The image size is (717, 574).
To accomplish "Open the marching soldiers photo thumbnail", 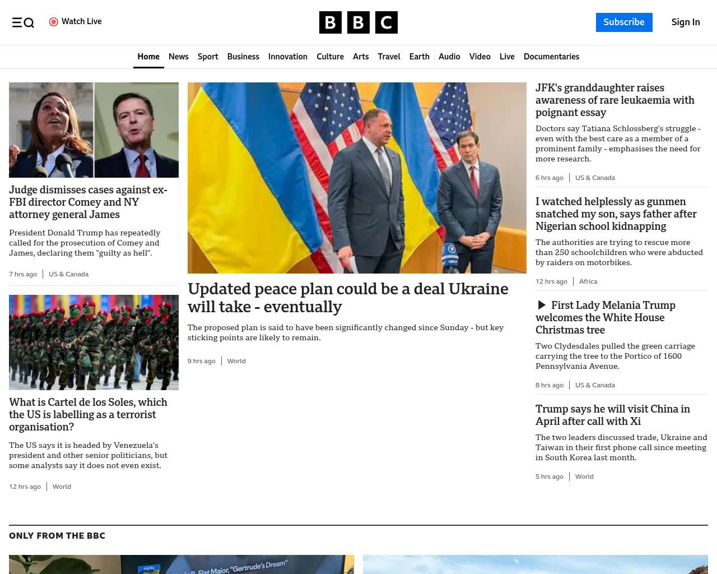I will 94,342.
